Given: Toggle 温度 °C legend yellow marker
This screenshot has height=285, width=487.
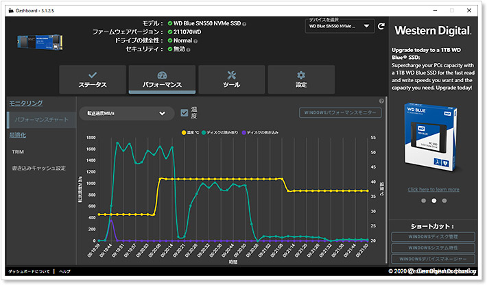Looking at the screenshot, I should click(x=184, y=133).
